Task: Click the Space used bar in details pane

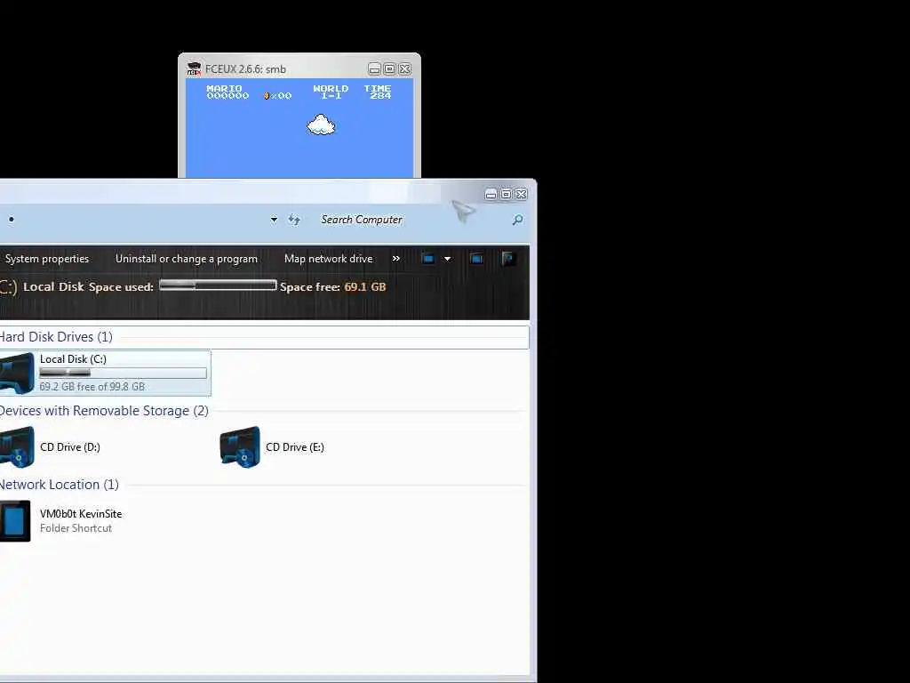Action: tap(219, 285)
